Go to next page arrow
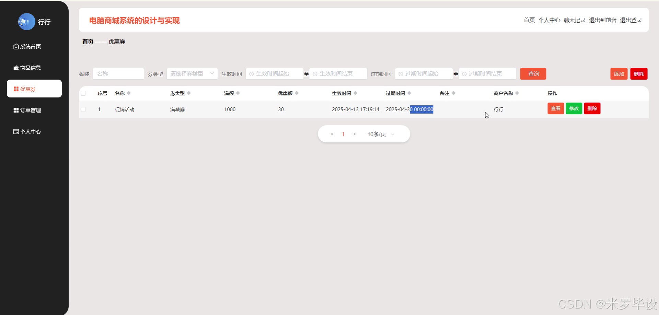 pos(355,134)
